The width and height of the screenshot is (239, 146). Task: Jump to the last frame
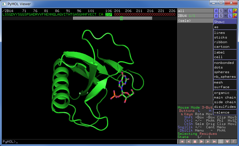(214, 142)
